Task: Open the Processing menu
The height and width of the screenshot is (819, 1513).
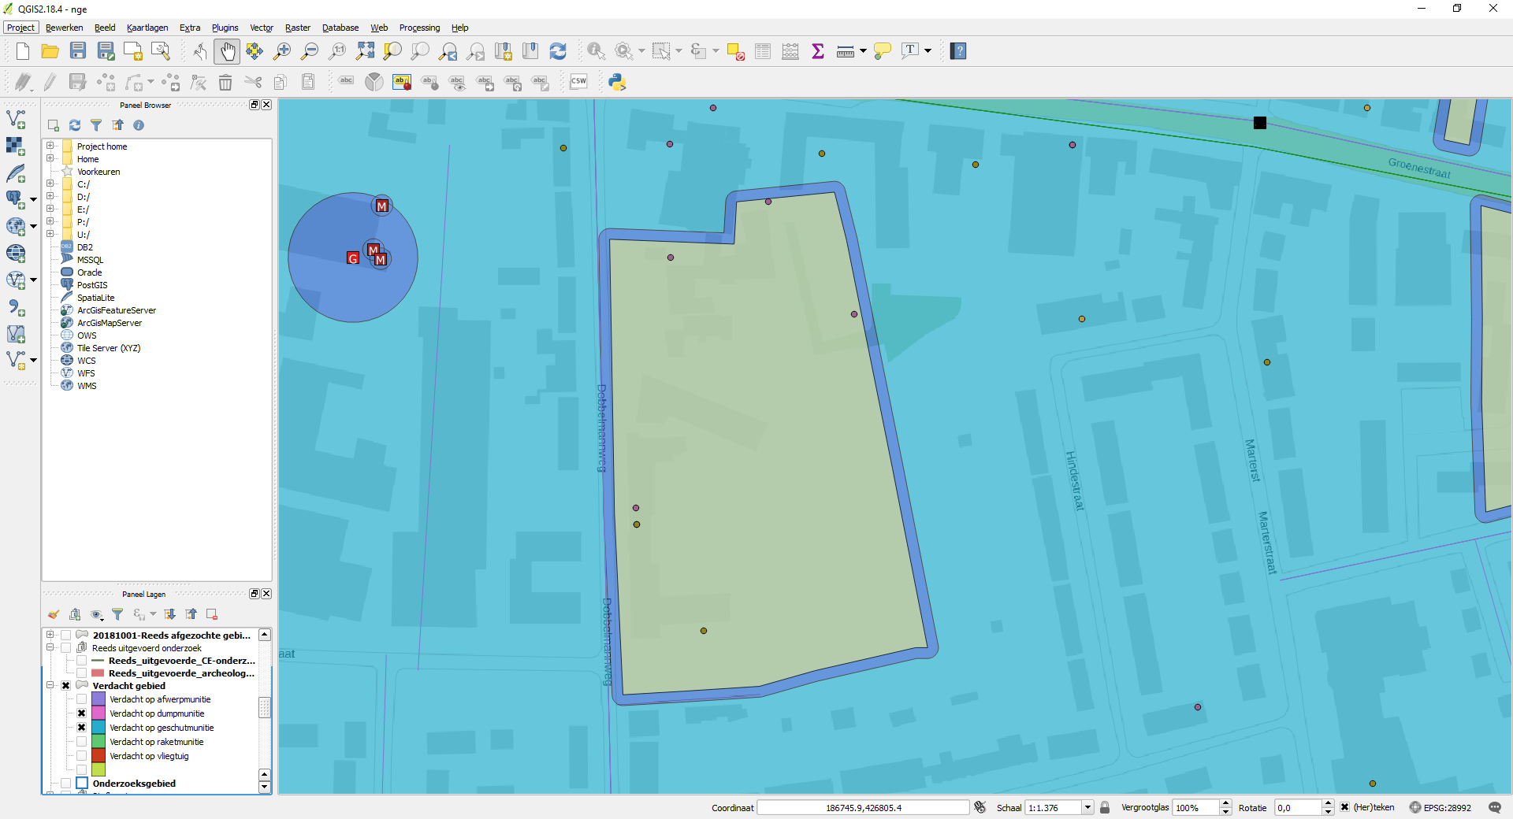Action: pyautogui.click(x=420, y=28)
